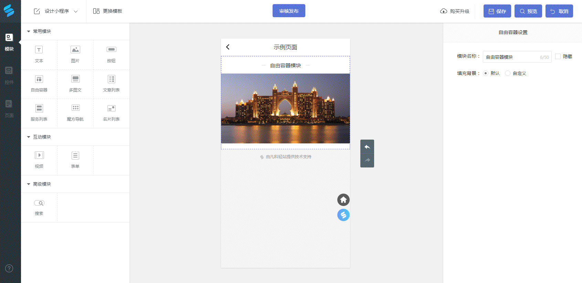The height and width of the screenshot is (283, 582).
Task: Insert the 多图文 module
Action: point(75,84)
